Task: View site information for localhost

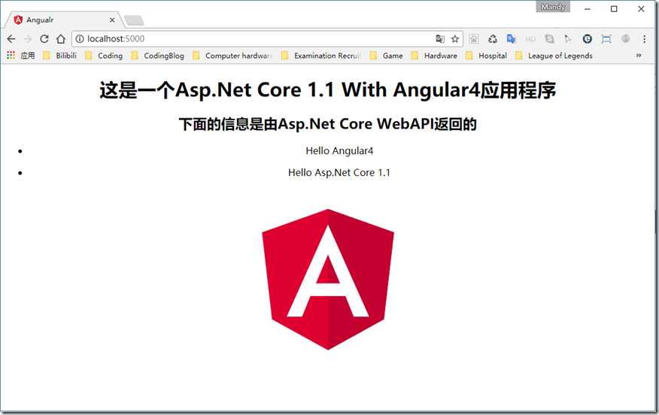Action: 80,39
